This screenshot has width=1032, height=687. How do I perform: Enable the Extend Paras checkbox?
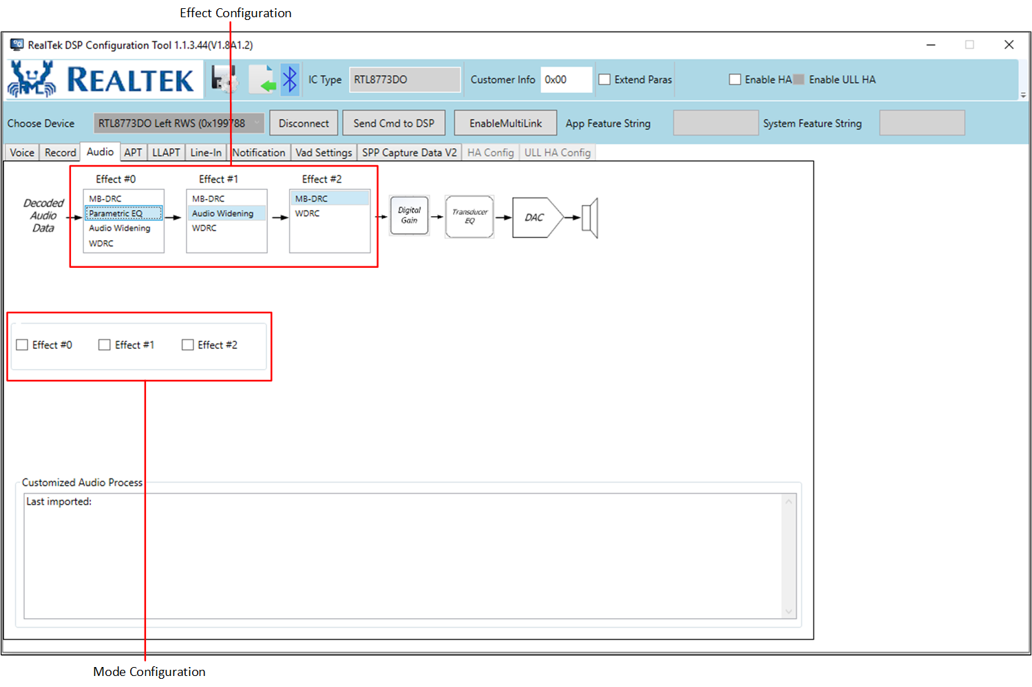pos(604,79)
